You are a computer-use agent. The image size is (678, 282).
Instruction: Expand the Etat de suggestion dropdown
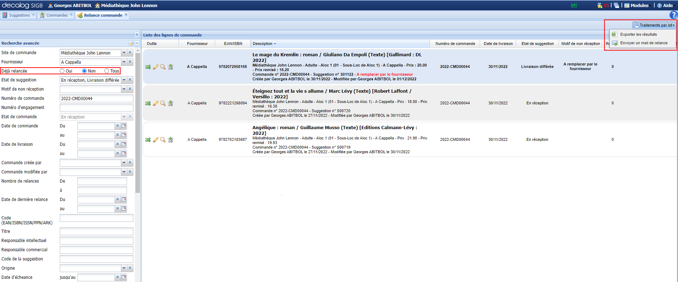point(124,80)
